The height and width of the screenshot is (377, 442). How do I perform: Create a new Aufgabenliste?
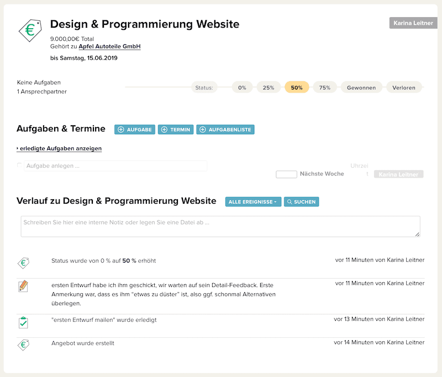pyautogui.click(x=225, y=130)
